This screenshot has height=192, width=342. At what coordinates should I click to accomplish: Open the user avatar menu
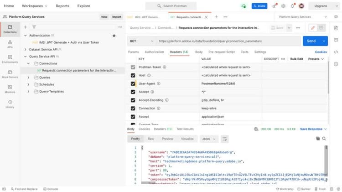pos(301,6)
